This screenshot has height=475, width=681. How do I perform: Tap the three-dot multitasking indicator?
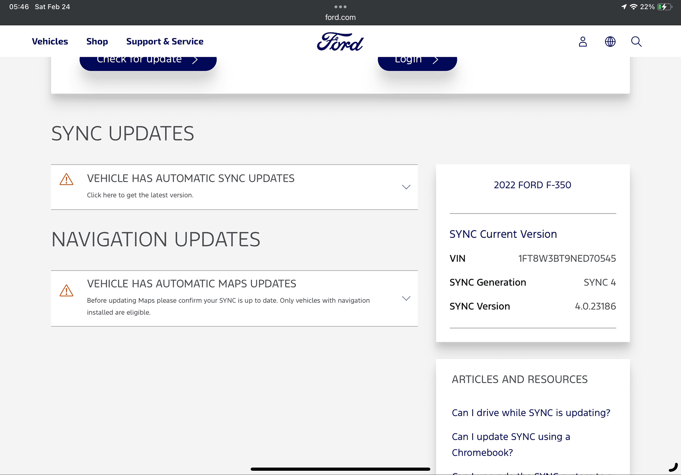click(x=340, y=7)
